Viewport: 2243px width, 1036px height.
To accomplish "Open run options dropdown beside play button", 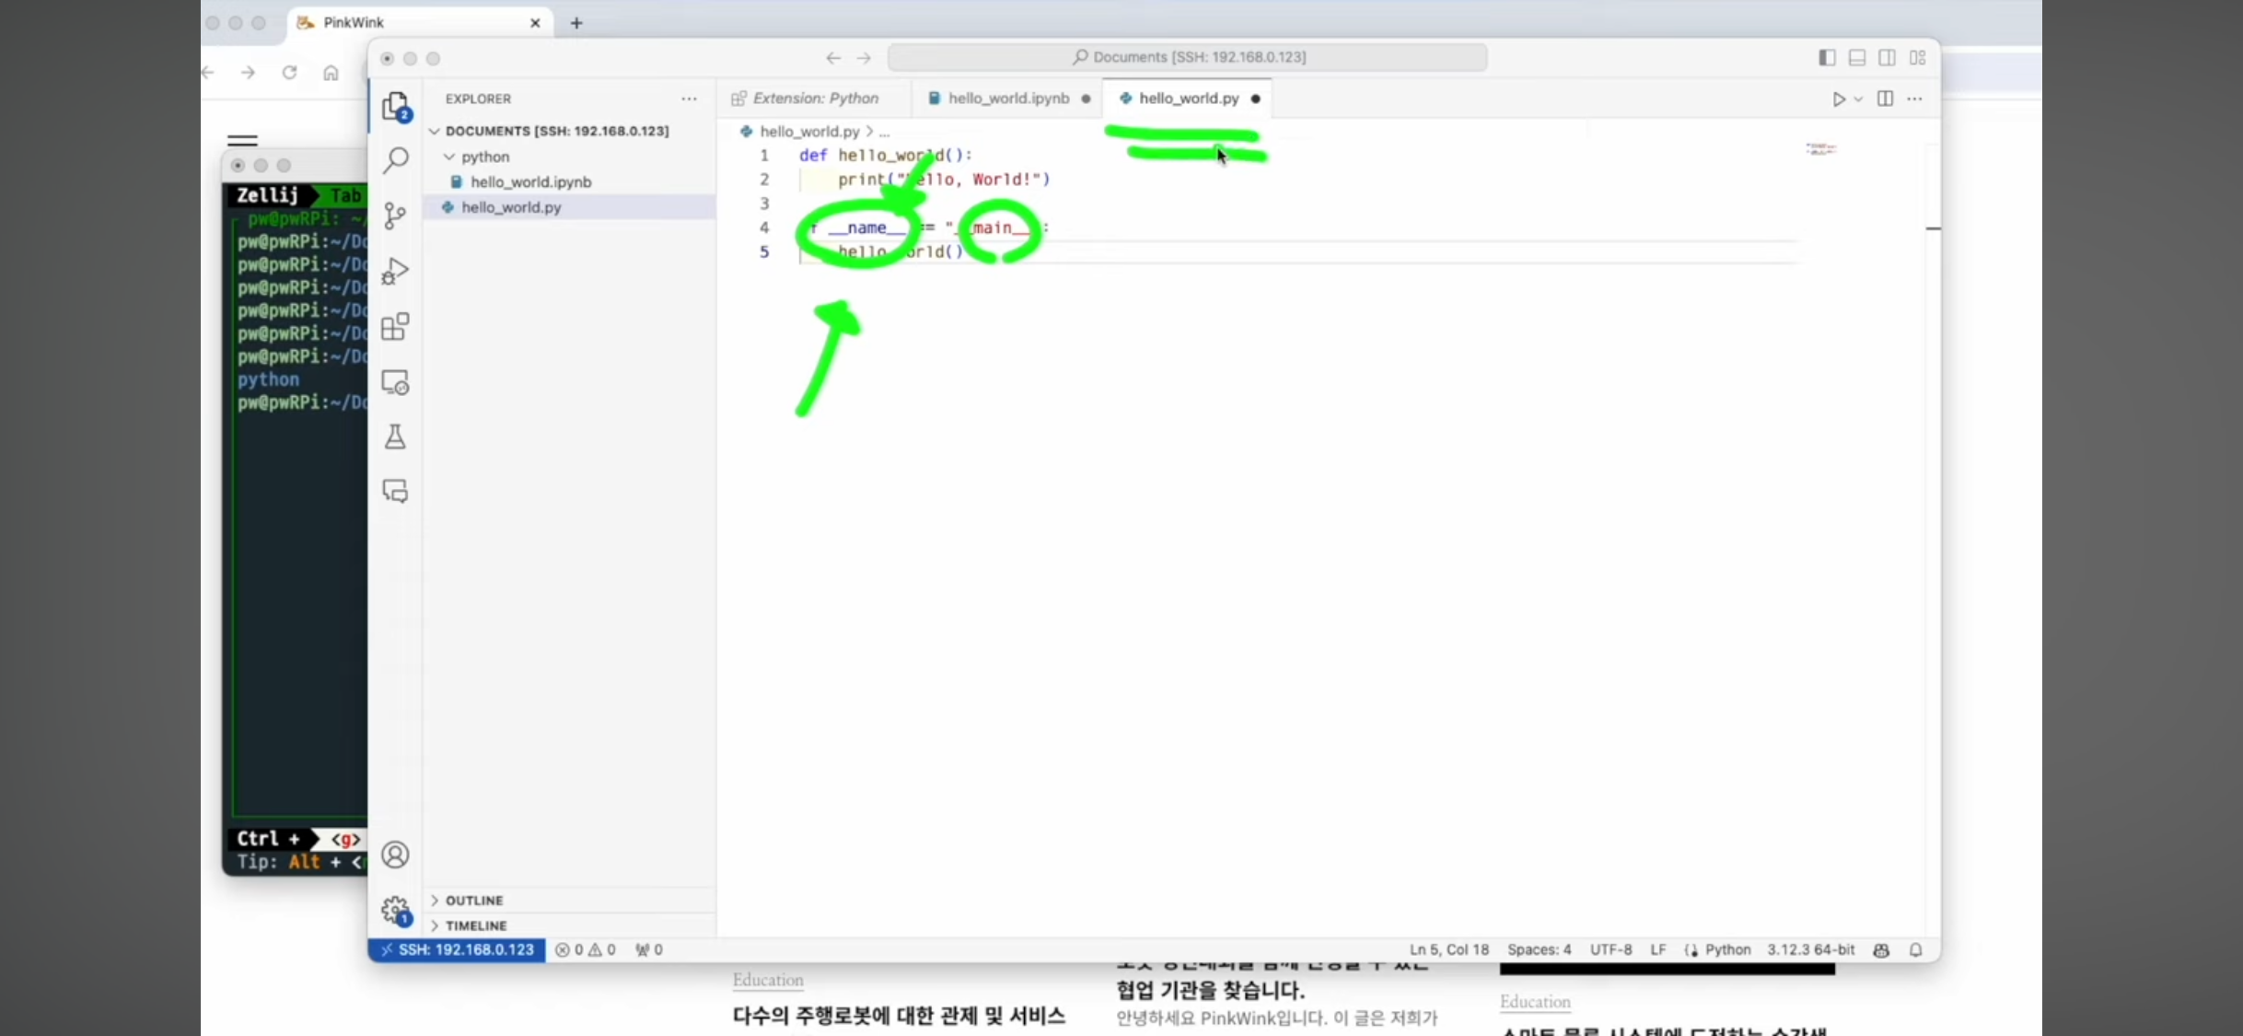I will [1858, 99].
